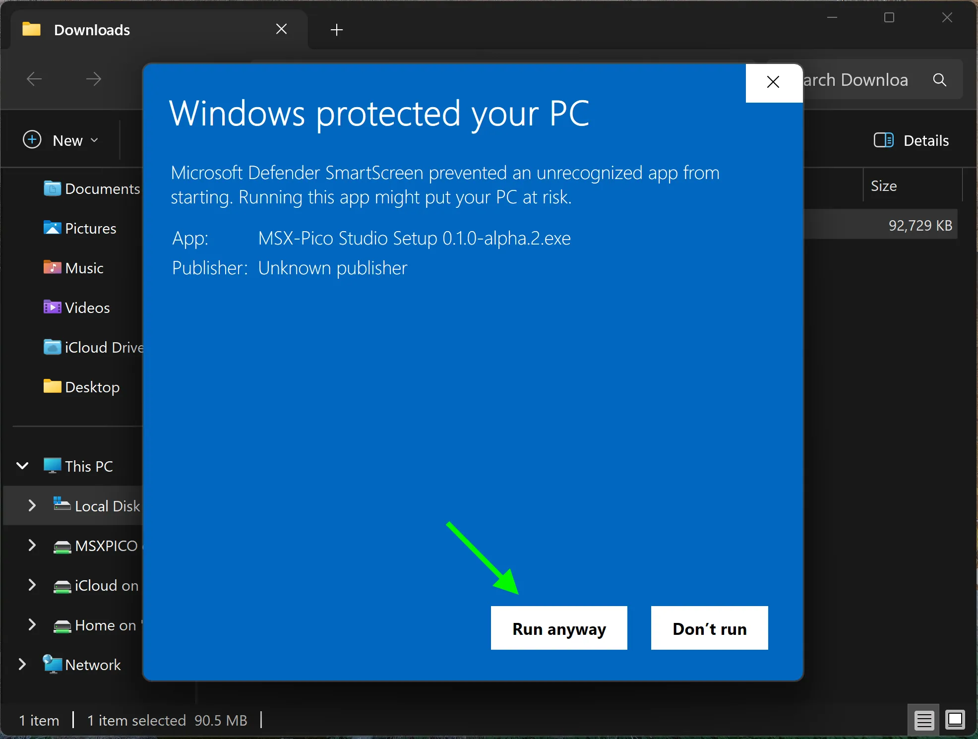
Task: Open a new File Explorer tab
Action: click(337, 30)
